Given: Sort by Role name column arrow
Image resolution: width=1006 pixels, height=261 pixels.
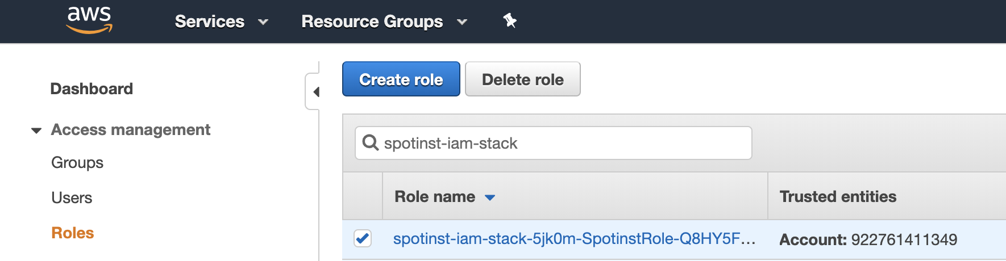Looking at the screenshot, I should point(490,197).
